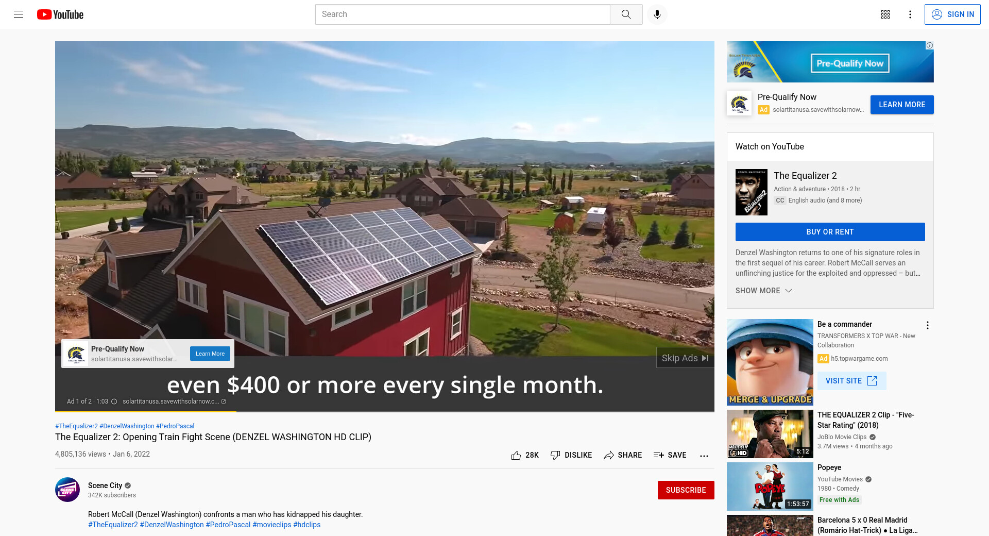Click Learn More on video ad overlay
The width and height of the screenshot is (989, 536).
click(210, 354)
